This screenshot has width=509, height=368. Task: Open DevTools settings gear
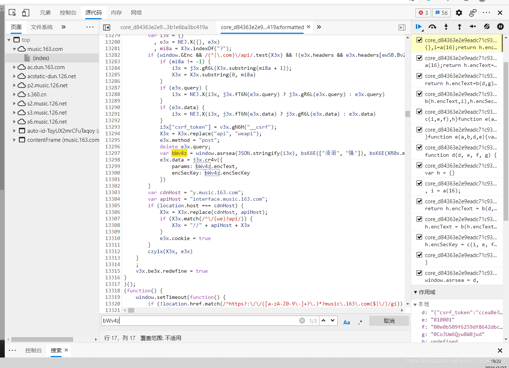pyautogui.click(x=459, y=13)
